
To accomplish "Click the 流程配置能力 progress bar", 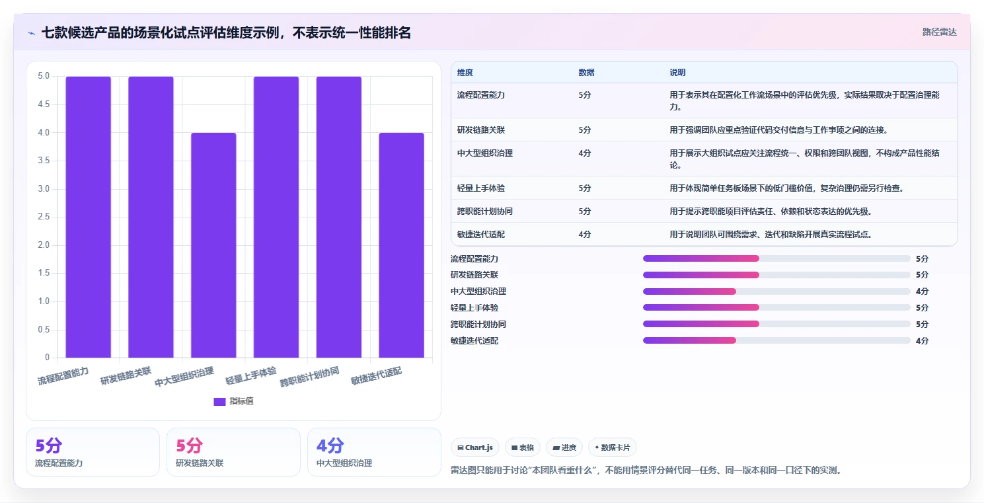I will [776, 258].
